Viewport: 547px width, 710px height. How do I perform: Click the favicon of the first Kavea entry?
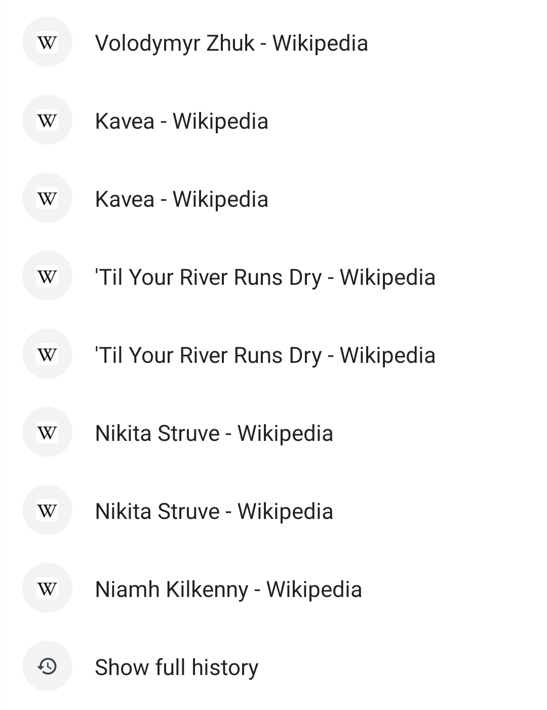click(x=47, y=120)
